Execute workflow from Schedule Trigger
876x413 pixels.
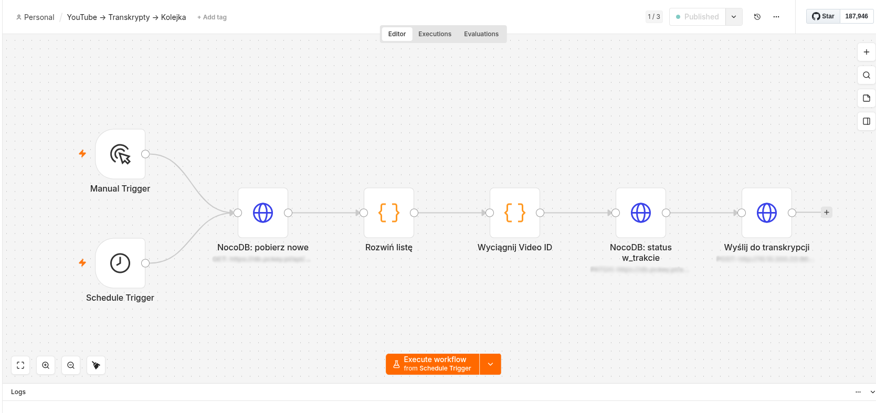432,364
